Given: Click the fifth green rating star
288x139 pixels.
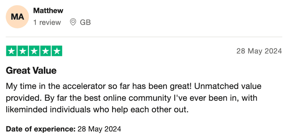Looking at the screenshot, I should coord(56,51).
